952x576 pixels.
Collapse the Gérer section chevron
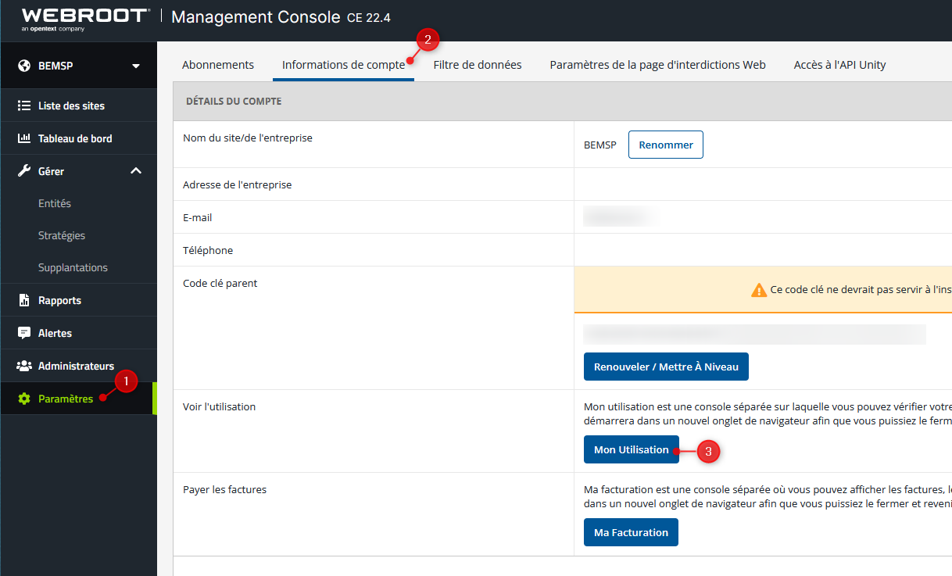(x=136, y=171)
